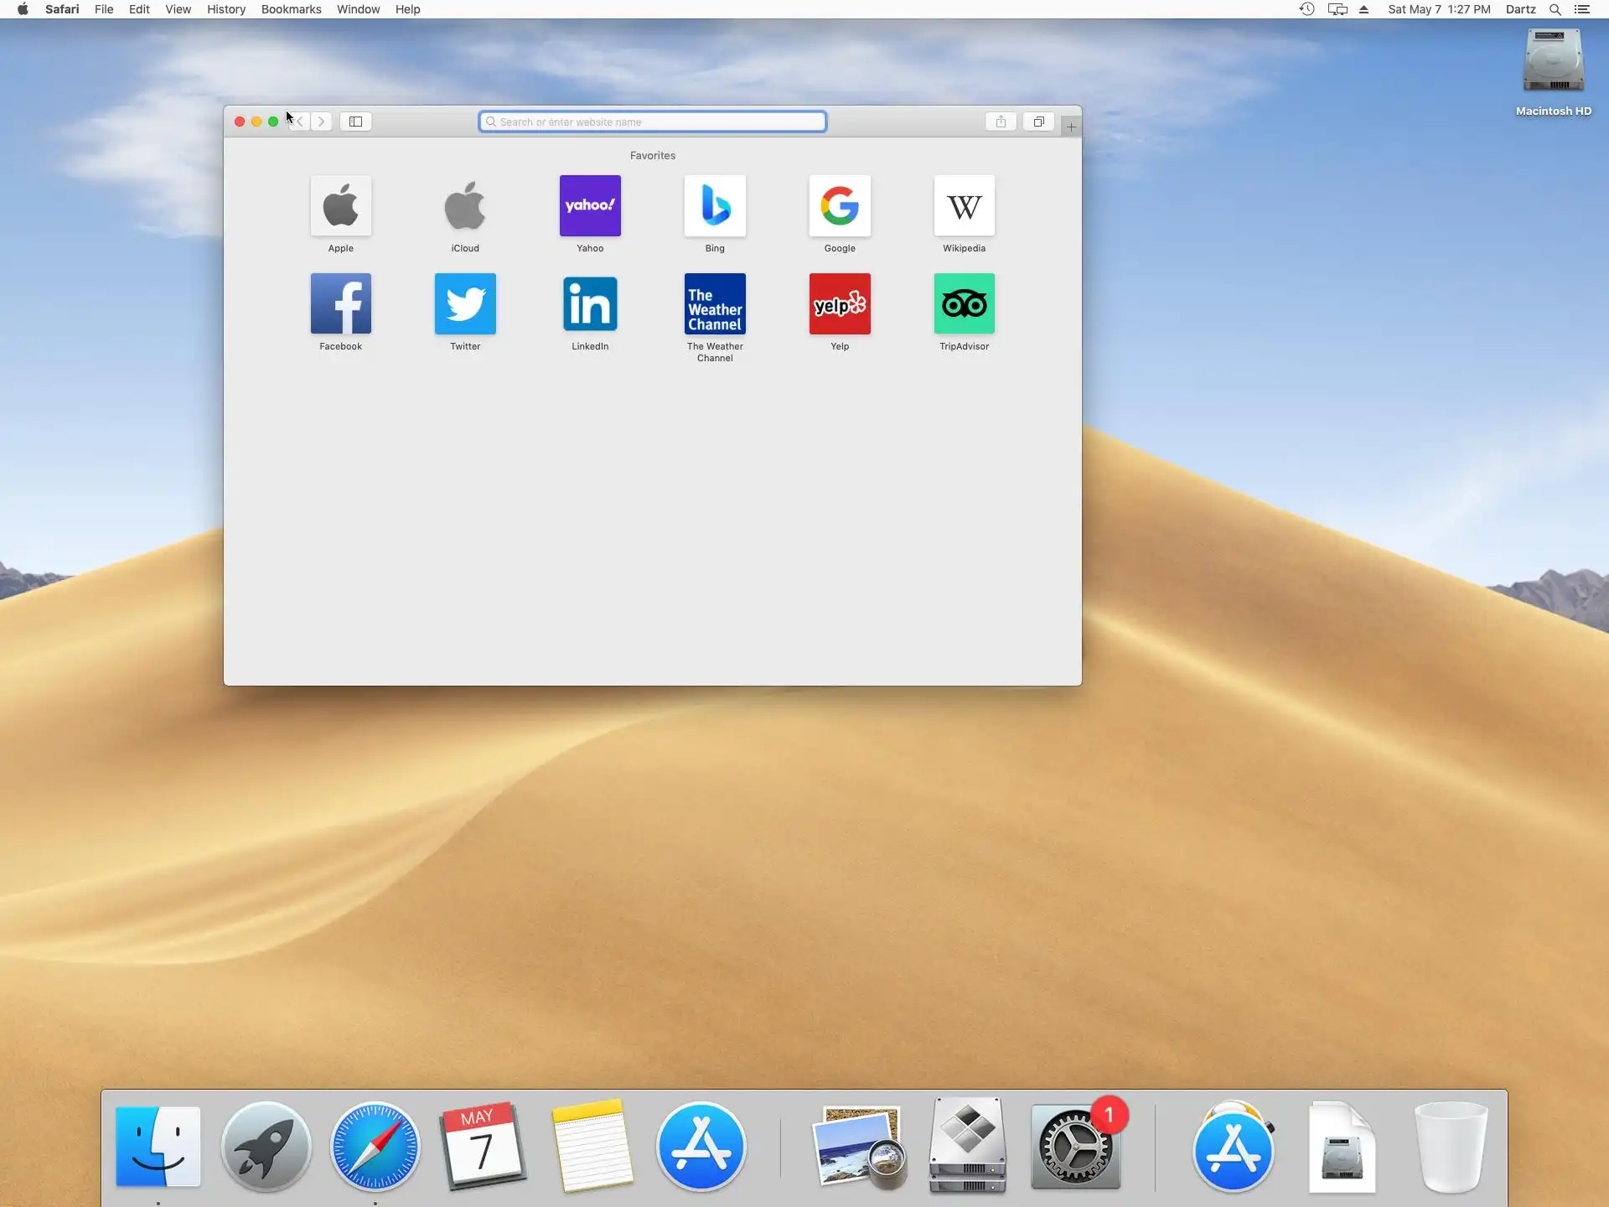Screen dimensions: 1609x1207
Task: Open a new tab with the plus button
Action: (1071, 127)
